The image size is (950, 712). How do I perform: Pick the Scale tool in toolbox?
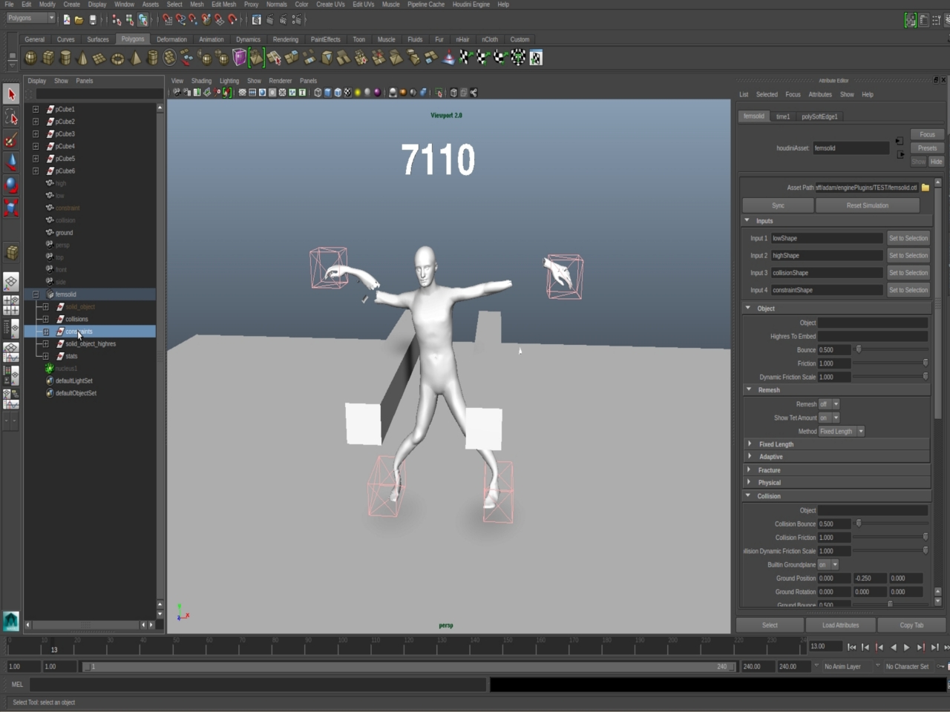tap(11, 208)
